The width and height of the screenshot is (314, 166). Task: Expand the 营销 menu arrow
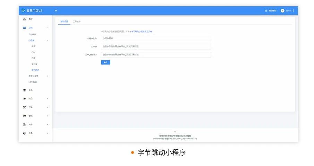(48, 116)
